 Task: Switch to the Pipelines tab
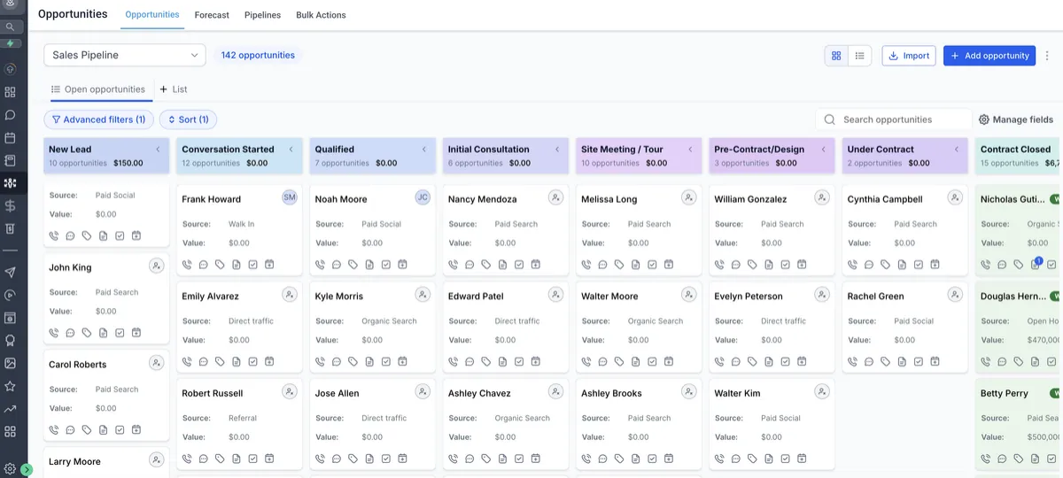(x=262, y=15)
